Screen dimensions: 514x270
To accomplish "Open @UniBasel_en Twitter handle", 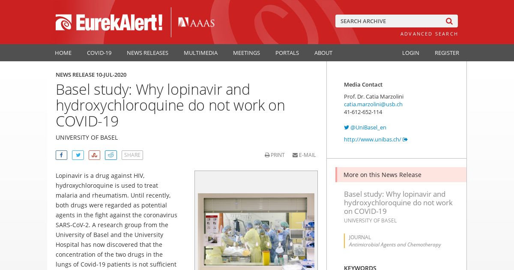I will click(x=368, y=127).
